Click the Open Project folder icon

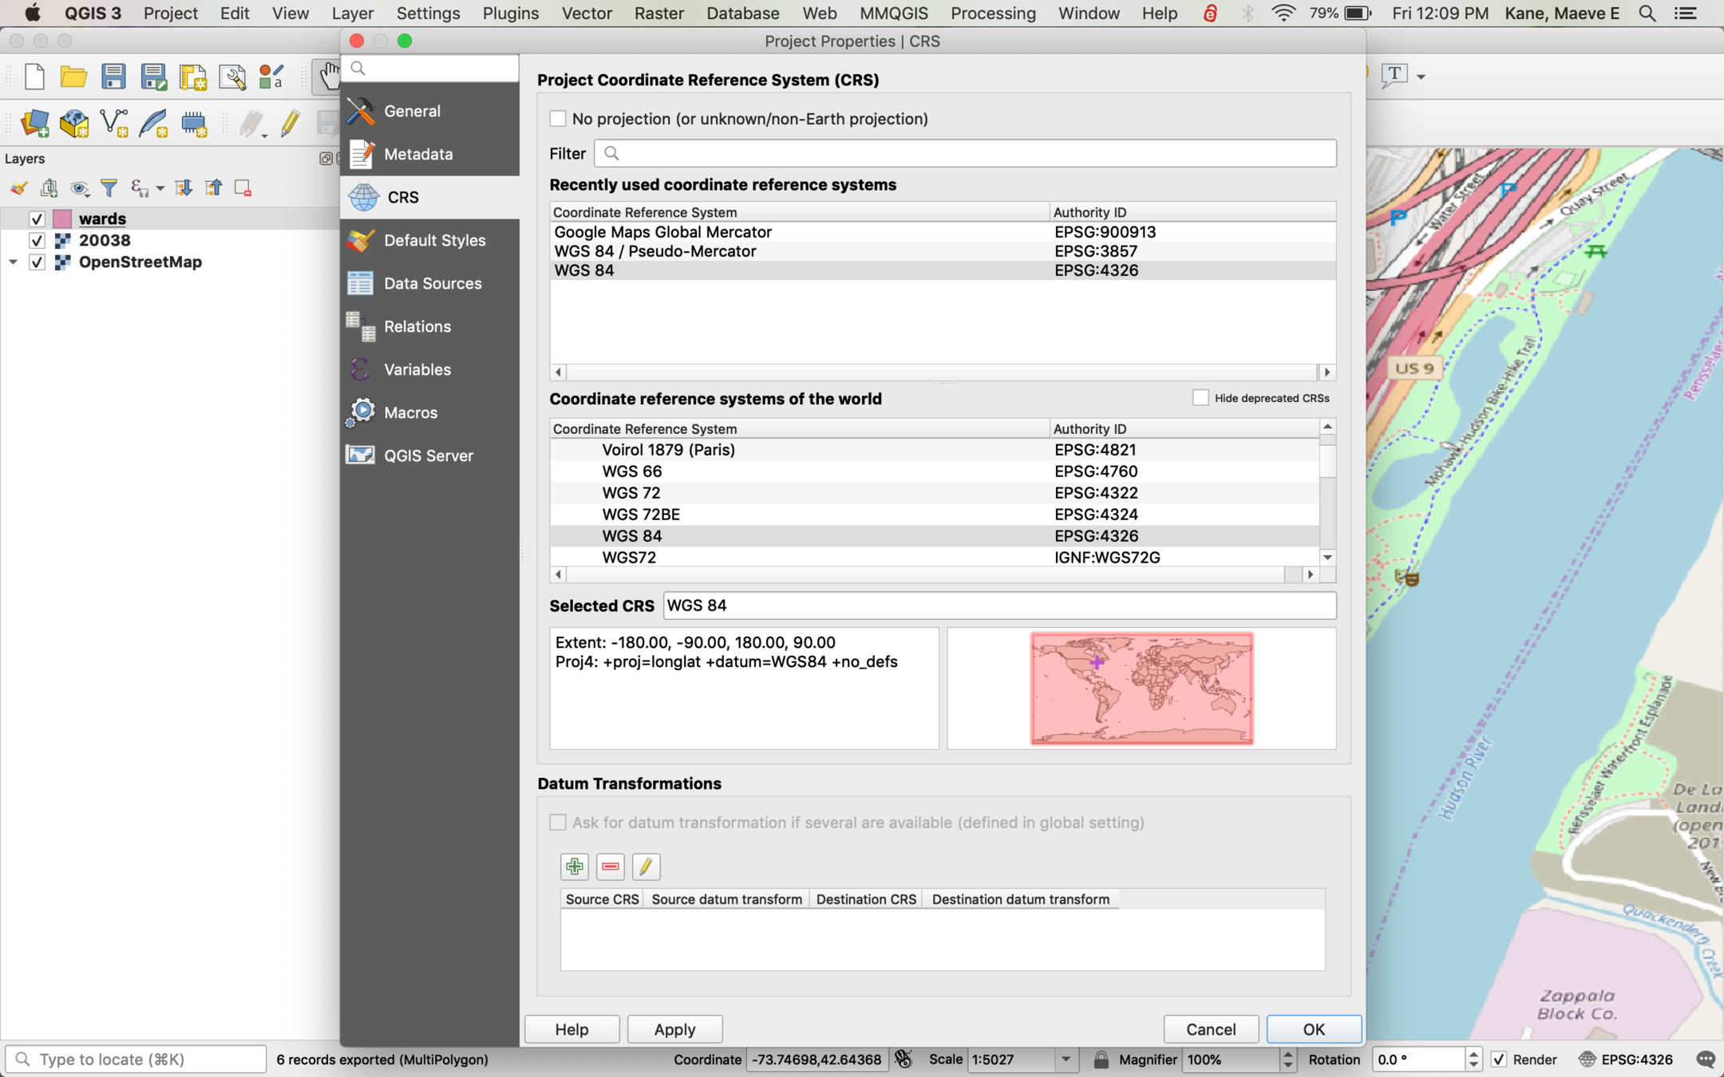[x=73, y=77]
